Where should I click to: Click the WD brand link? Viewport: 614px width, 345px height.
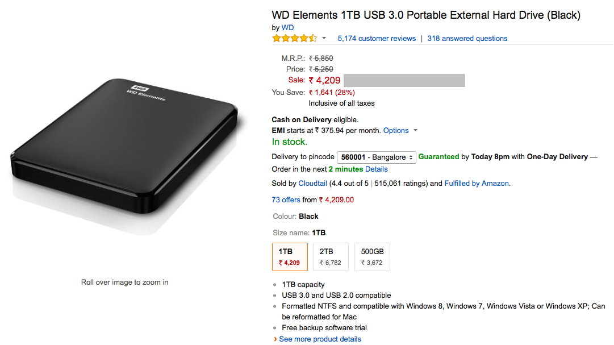tap(287, 27)
